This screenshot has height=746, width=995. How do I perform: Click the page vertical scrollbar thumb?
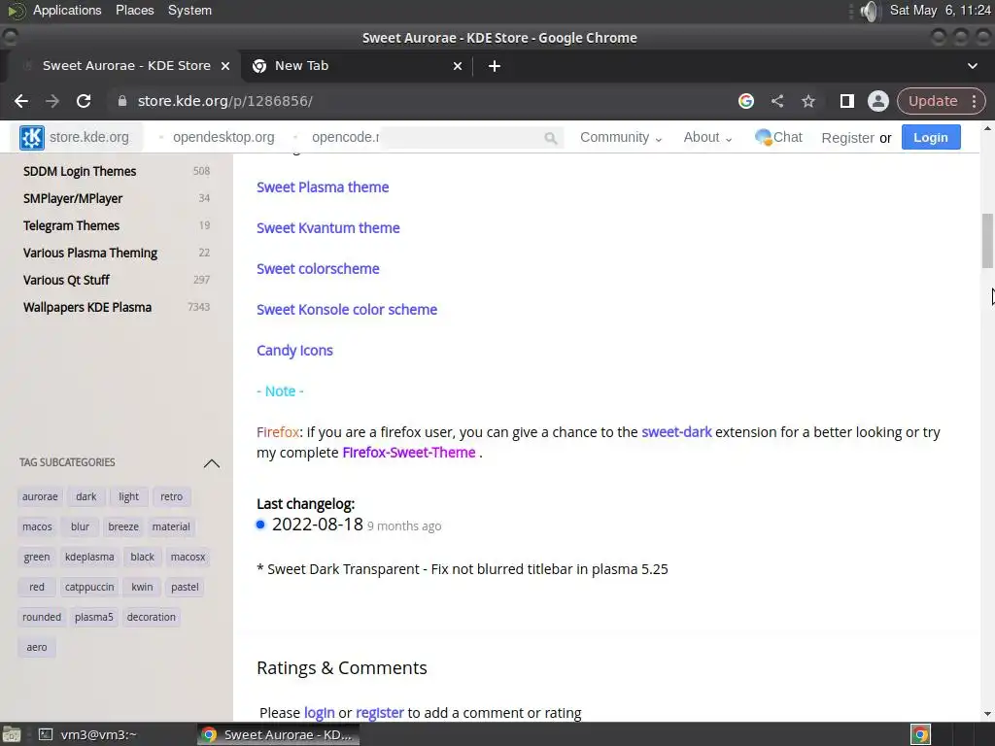tap(987, 241)
